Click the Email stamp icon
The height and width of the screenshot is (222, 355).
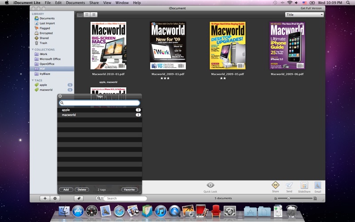tap(318, 185)
